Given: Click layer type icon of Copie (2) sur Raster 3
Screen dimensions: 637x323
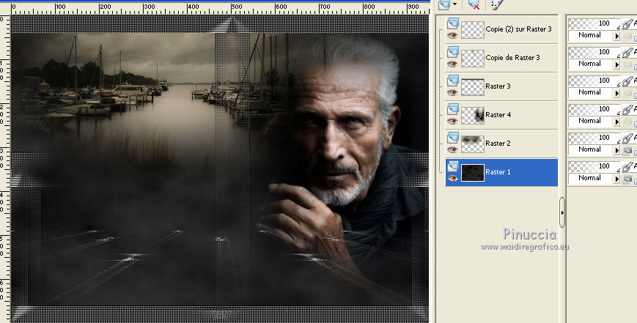Looking at the screenshot, I should click(x=452, y=23).
